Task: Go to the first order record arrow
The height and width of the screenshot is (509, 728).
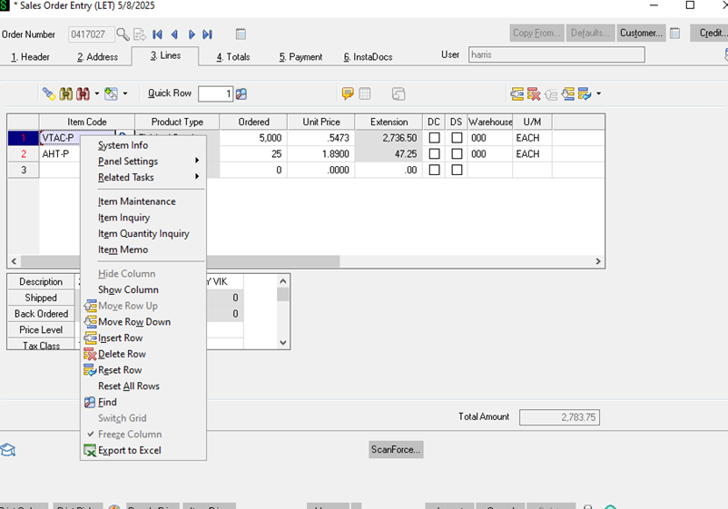Action: (x=157, y=34)
